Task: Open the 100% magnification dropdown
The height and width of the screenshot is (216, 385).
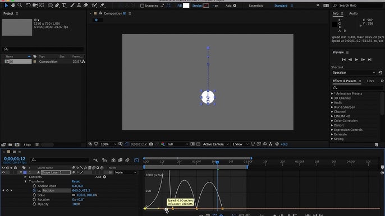Action: pos(108,144)
